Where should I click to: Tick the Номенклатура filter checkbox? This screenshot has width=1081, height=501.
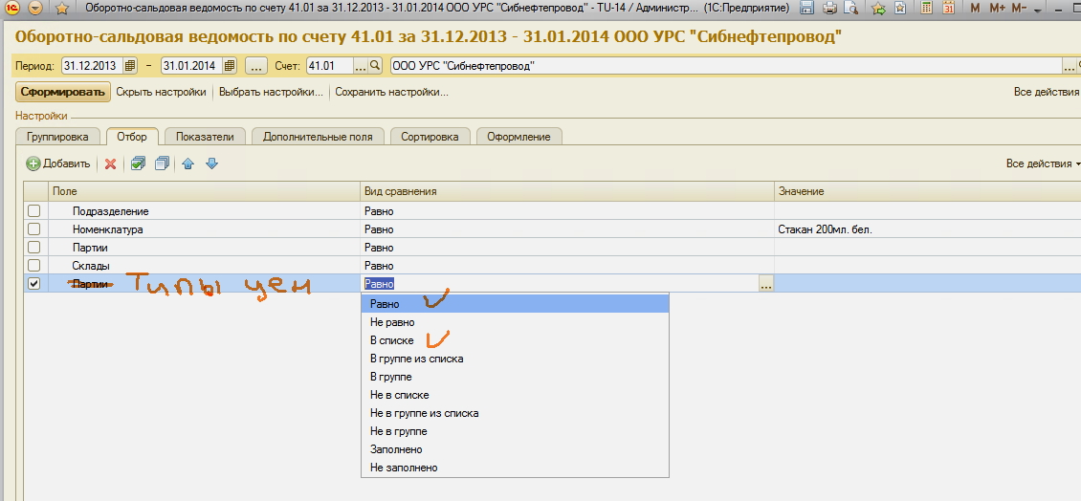pyautogui.click(x=34, y=229)
